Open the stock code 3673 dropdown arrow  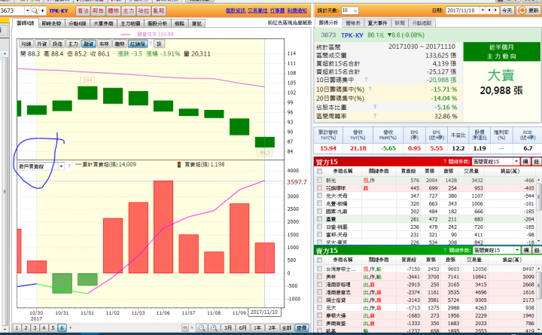tap(27, 11)
